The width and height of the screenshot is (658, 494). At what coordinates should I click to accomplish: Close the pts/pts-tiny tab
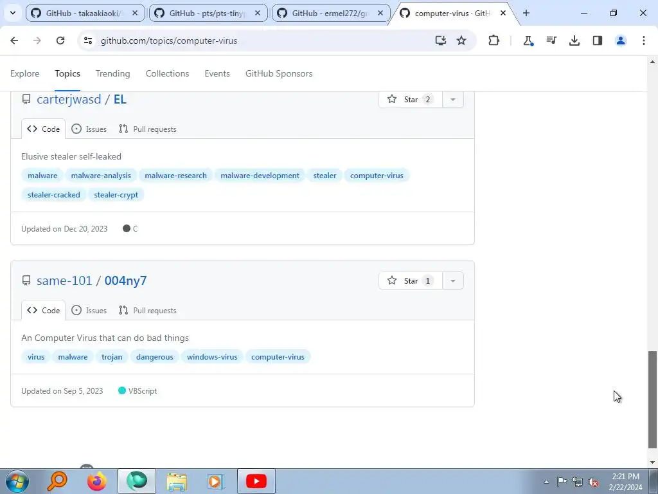tap(257, 14)
